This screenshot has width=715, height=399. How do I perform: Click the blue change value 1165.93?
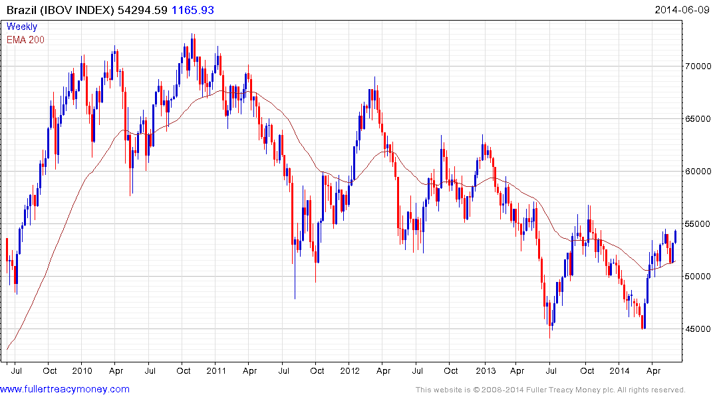(x=192, y=10)
